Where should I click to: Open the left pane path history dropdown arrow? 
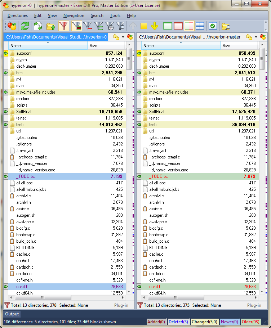coord(123,37)
